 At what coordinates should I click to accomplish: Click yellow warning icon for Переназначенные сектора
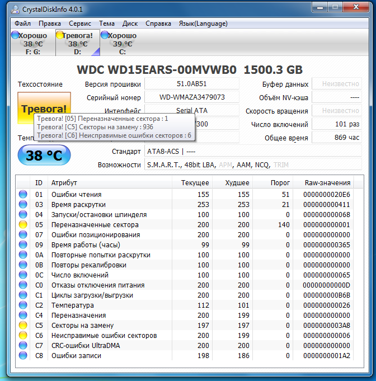tap(23, 224)
